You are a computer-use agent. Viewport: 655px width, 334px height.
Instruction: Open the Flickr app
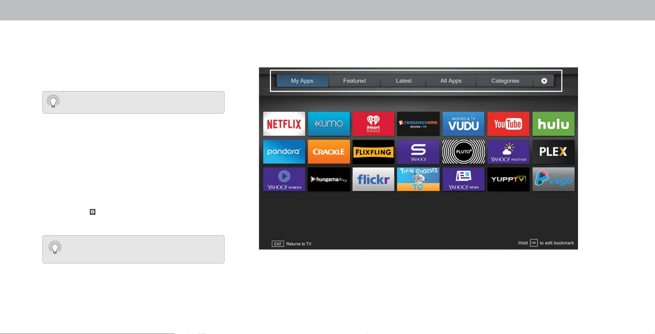point(373,179)
